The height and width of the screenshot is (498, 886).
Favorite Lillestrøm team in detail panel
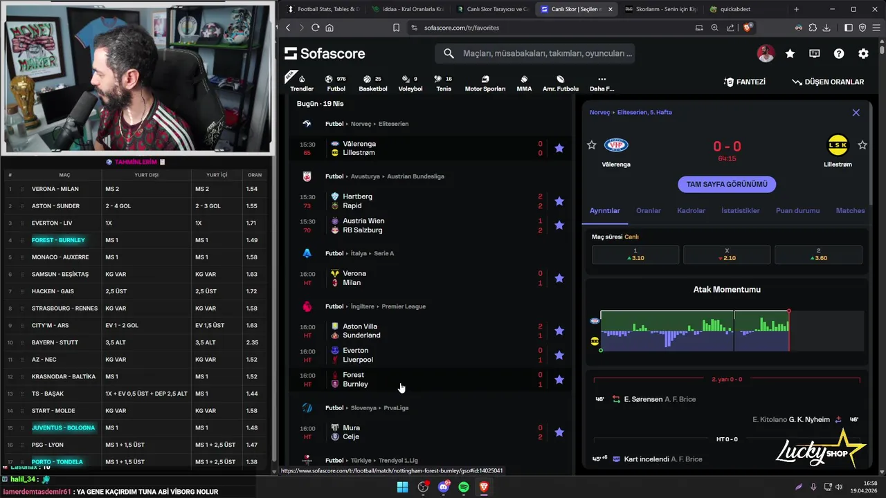(x=862, y=145)
